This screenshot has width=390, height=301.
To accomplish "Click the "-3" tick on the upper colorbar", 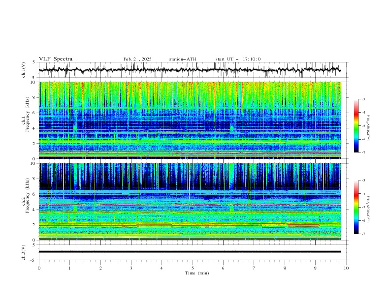I will coord(363,99).
